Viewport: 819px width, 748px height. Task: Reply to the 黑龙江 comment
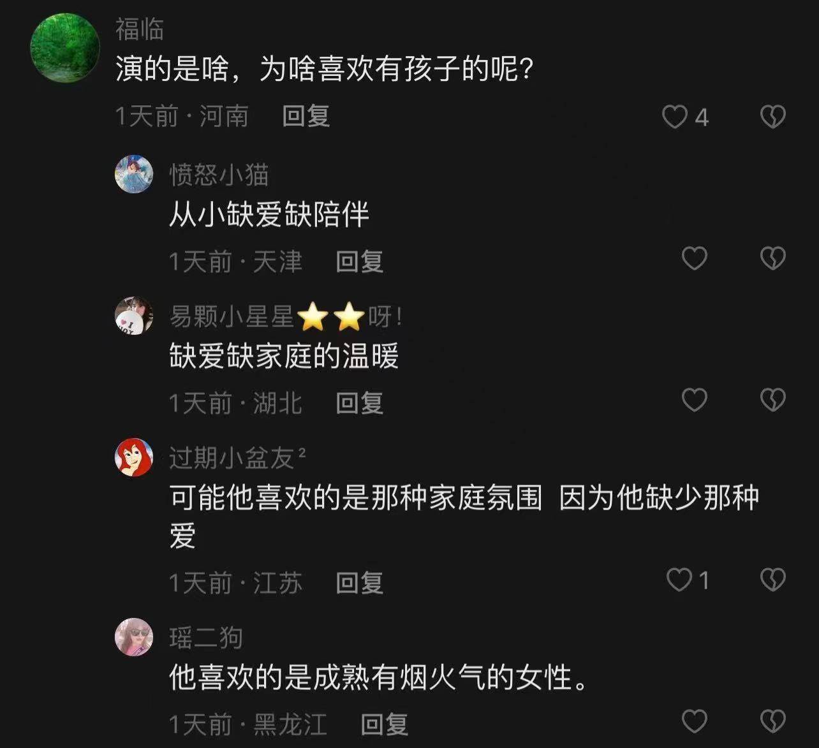point(384,724)
